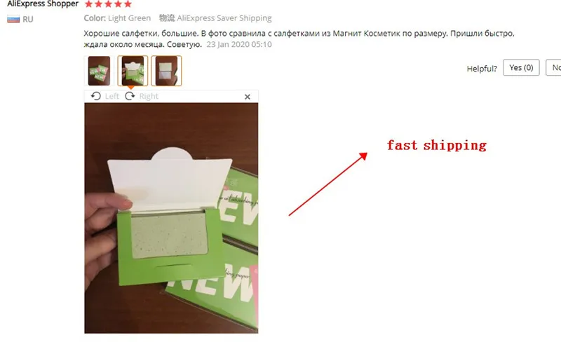Click the first star in the rating
561x342 pixels.
coord(89,4)
